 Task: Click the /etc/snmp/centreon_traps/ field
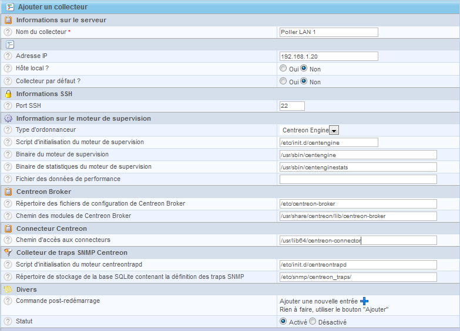[358, 277]
